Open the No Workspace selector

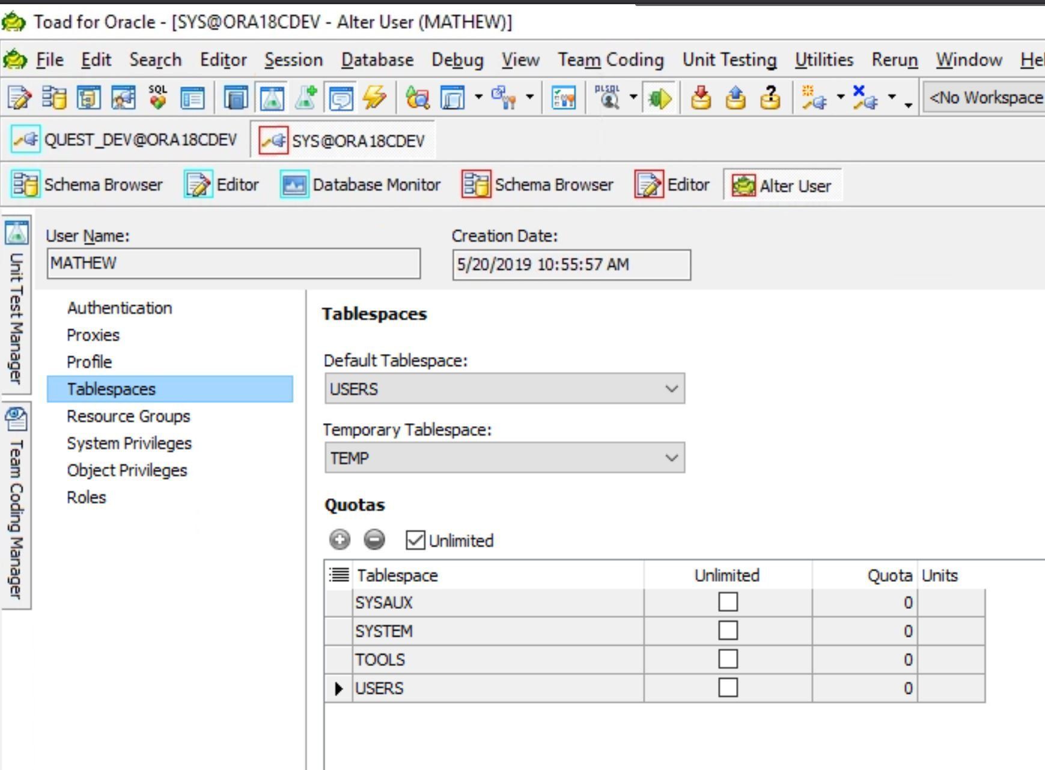[984, 97]
